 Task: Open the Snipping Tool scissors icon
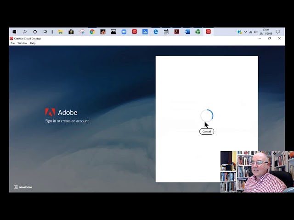(x=82, y=32)
